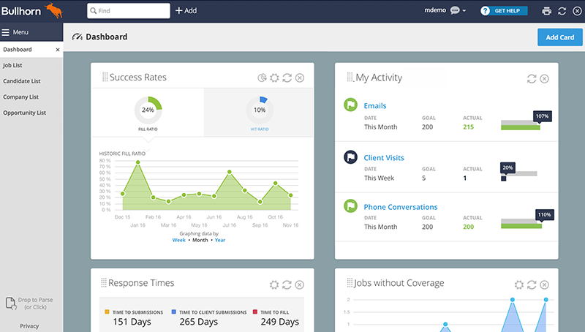
Task: Refresh using top bar refresh icon
Action: click(562, 11)
